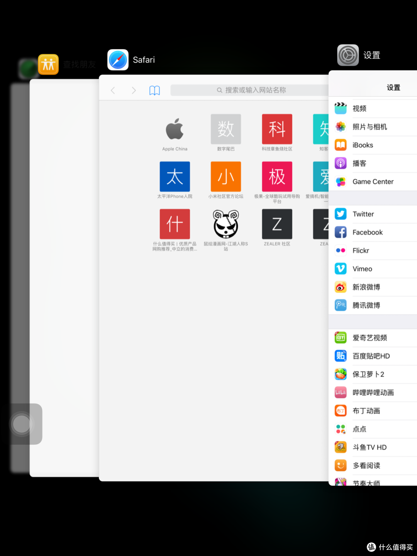Switch to the Find My Friends card
Image resolution: width=417 pixels, height=556 pixels.
[x=64, y=278]
